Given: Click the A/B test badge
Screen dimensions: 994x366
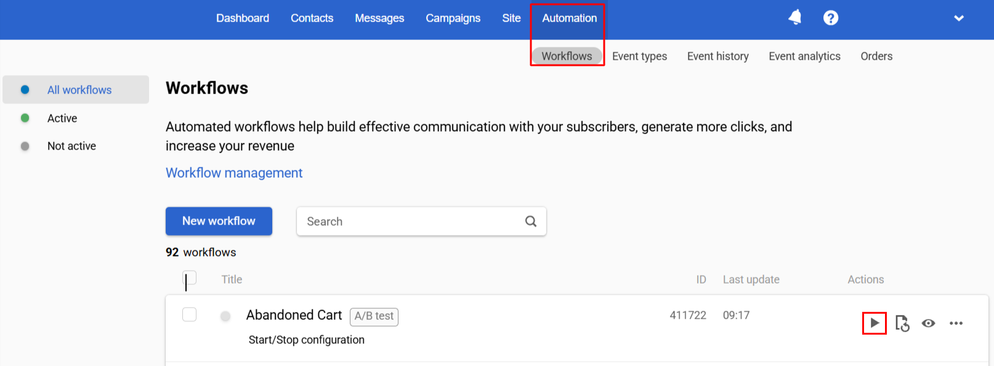Looking at the screenshot, I should click(x=374, y=316).
